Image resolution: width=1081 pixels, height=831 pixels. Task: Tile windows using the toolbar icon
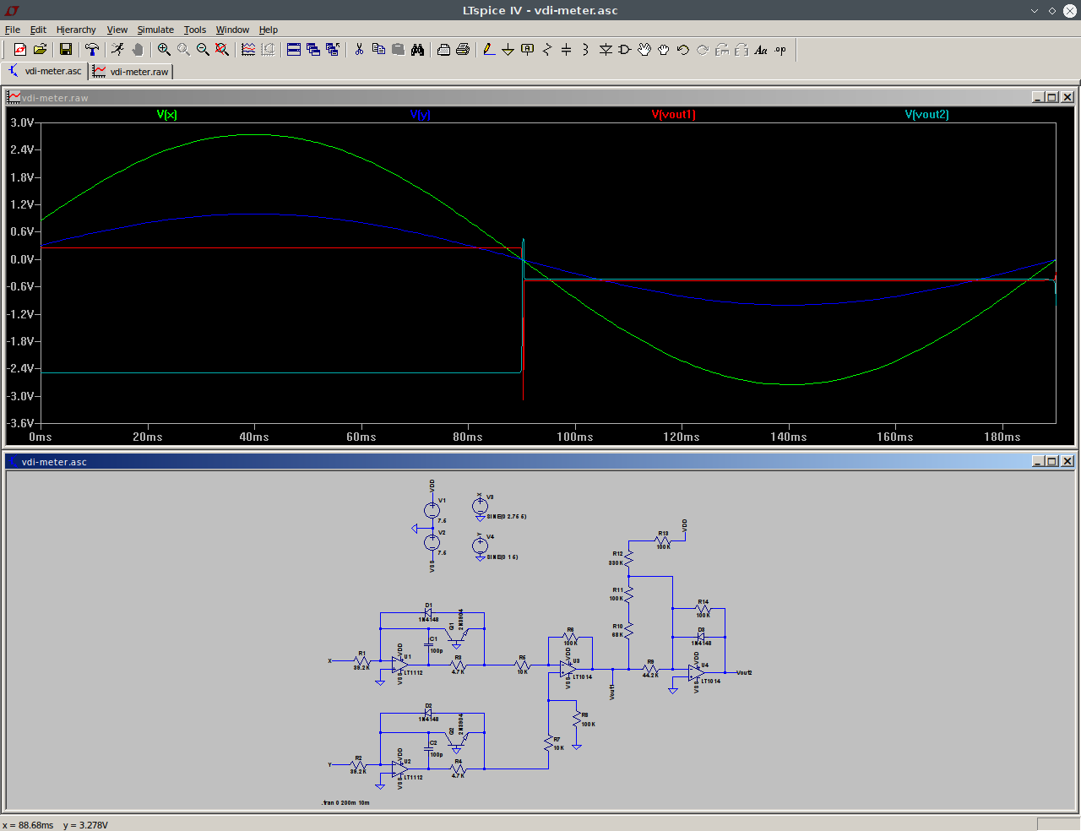294,50
